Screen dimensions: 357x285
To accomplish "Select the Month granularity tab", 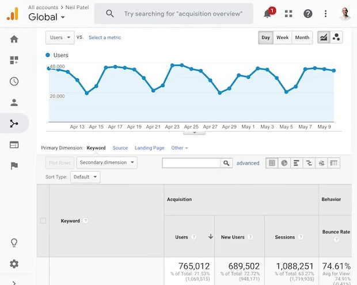I will tap(302, 37).
